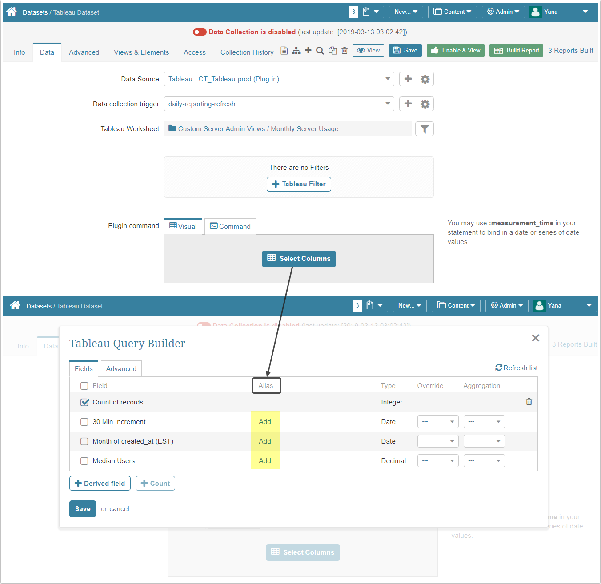Click the drag handle of Month of created_at (EST)
The image size is (601, 584).
75,441
